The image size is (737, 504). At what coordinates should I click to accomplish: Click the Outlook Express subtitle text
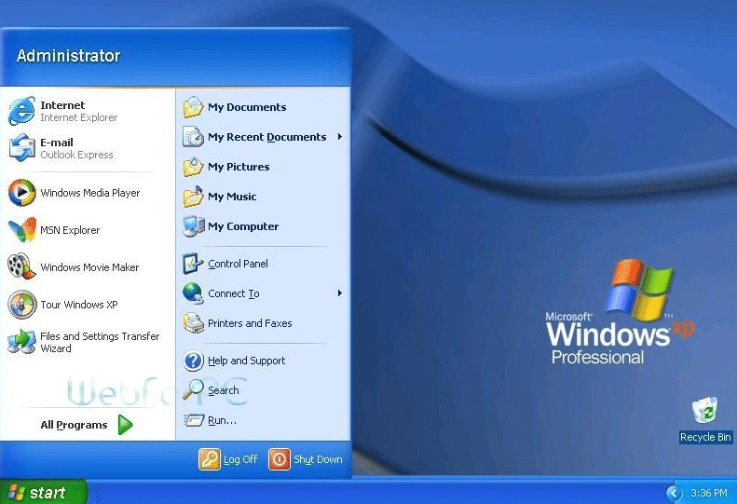[x=76, y=155]
